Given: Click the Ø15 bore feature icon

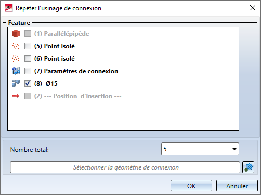Looking at the screenshot, I should click(x=16, y=83).
